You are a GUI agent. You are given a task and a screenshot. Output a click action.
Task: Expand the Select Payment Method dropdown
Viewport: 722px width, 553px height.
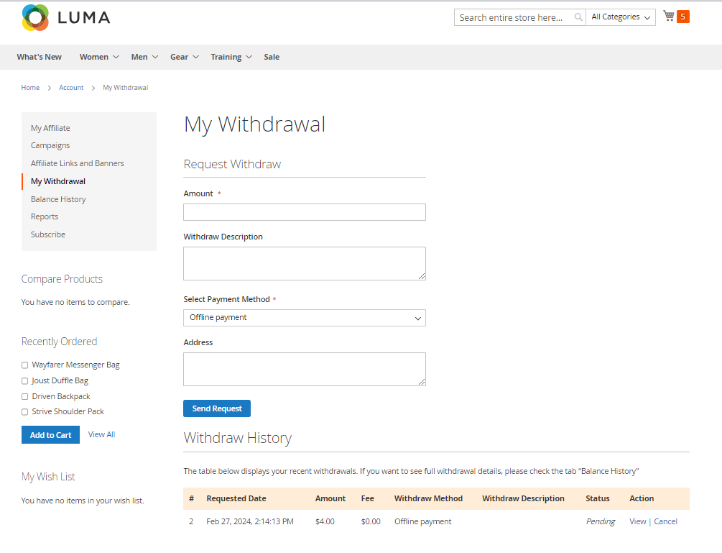(x=304, y=318)
